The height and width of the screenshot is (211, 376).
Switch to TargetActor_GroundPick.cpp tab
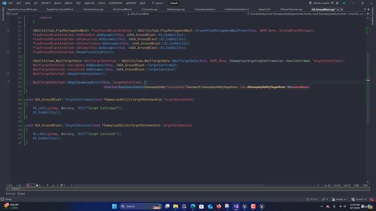(x=22, y=9)
